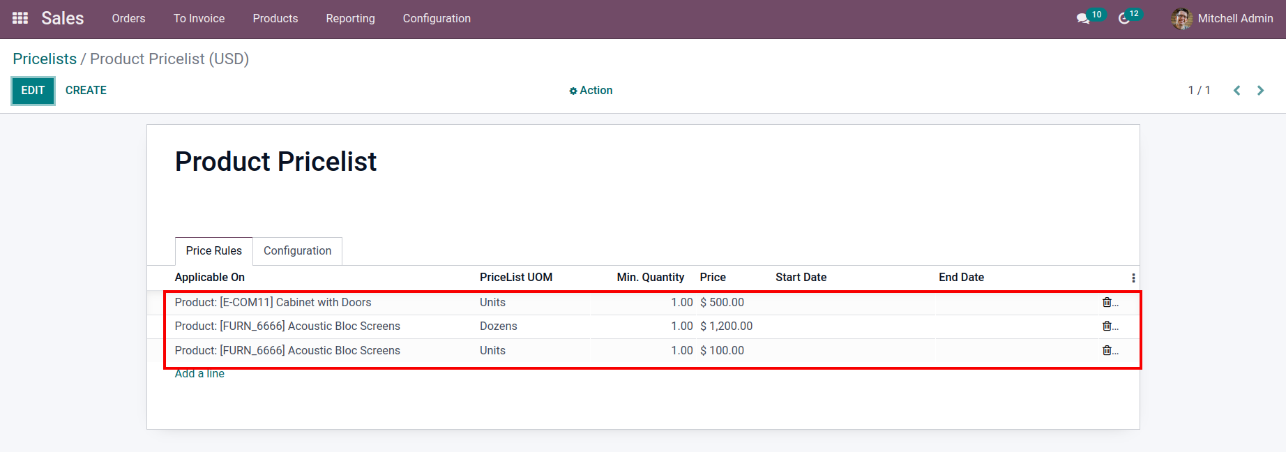Screen dimensions: 1286x452
Task: Sort by the Start Date column header
Action: pyautogui.click(x=801, y=278)
